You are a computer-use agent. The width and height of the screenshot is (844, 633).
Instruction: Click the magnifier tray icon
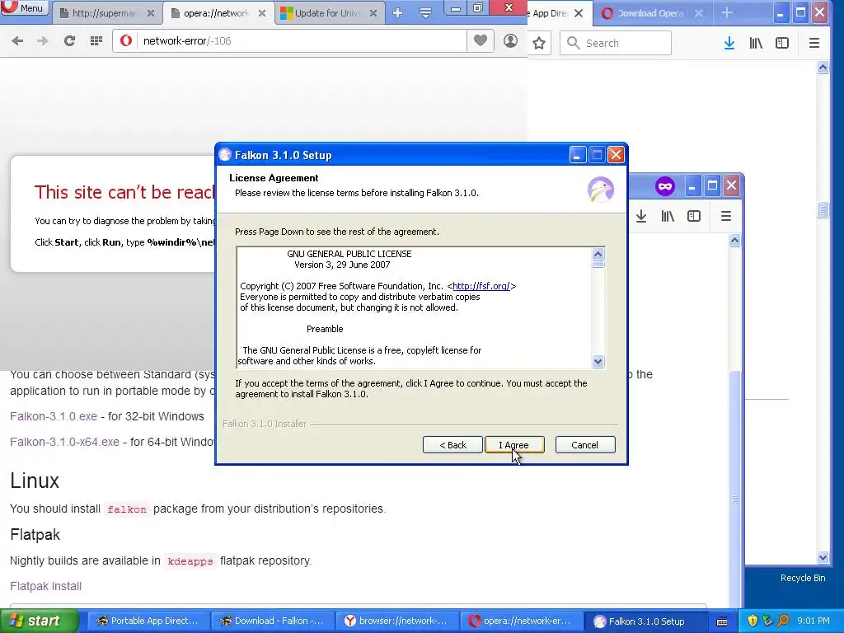783,621
